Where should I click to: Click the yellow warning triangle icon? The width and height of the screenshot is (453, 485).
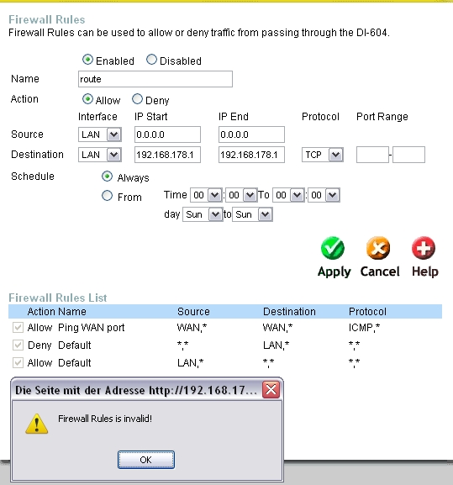pyautogui.click(x=37, y=424)
